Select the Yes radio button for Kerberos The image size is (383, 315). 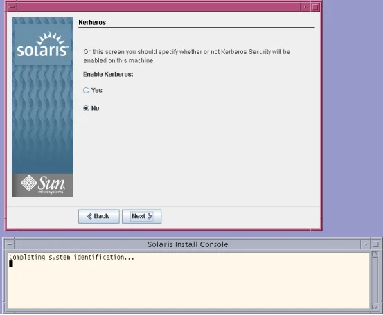pyautogui.click(x=86, y=91)
